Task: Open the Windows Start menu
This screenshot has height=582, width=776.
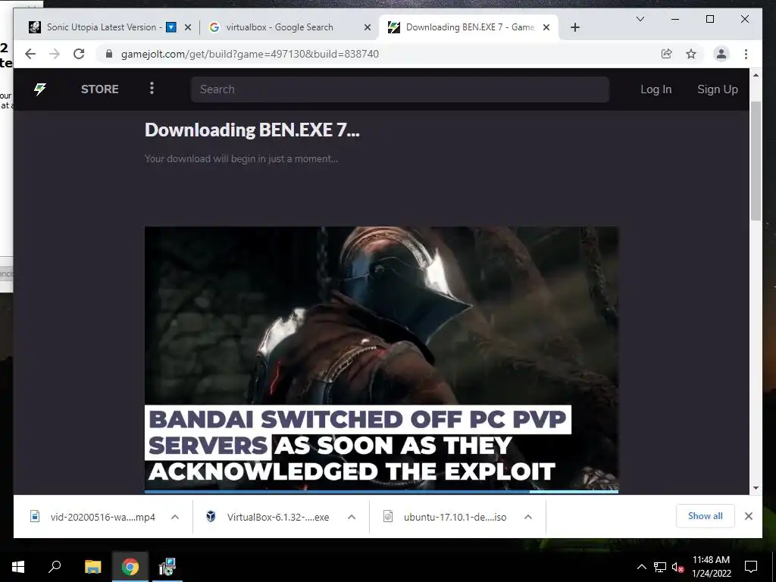Action: click(x=18, y=567)
